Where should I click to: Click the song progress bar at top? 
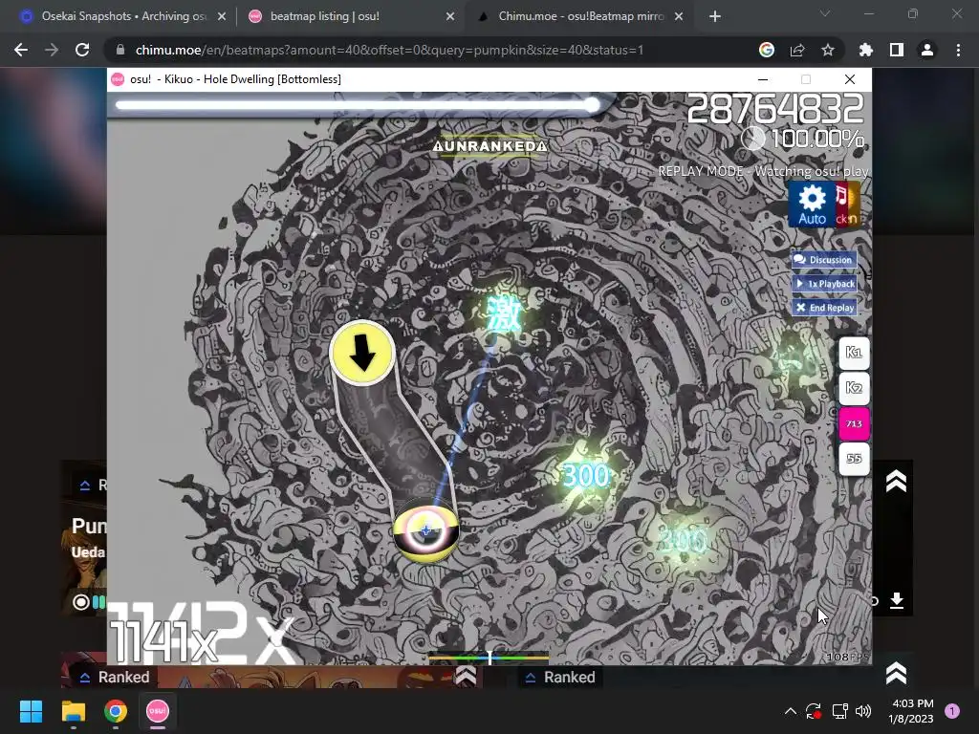(358, 105)
